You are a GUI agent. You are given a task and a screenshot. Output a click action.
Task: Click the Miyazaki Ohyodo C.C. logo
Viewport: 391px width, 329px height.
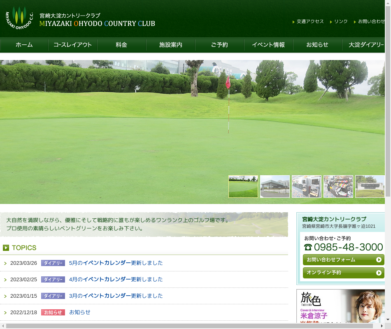19,18
